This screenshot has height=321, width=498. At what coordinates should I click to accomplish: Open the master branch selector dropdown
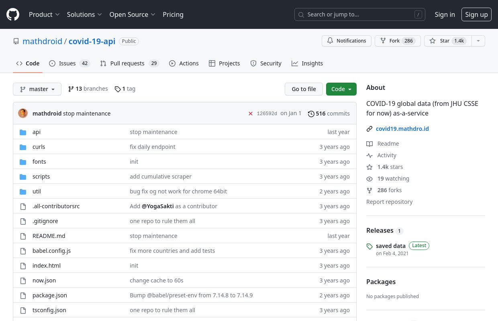click(37, 89)
